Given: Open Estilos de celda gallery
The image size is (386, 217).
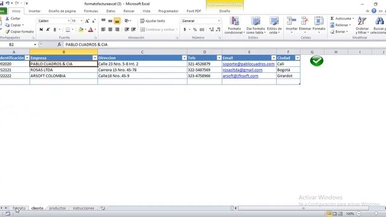Looking at the screenshot, I should tap(274, 25).
